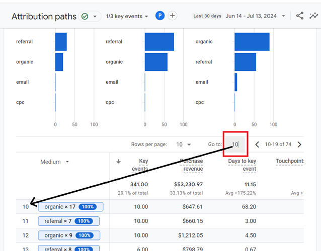Click Touchpoints column header
Image resolution: width=321 pixels, height=251 pixels.
click(x=290, y=161)
